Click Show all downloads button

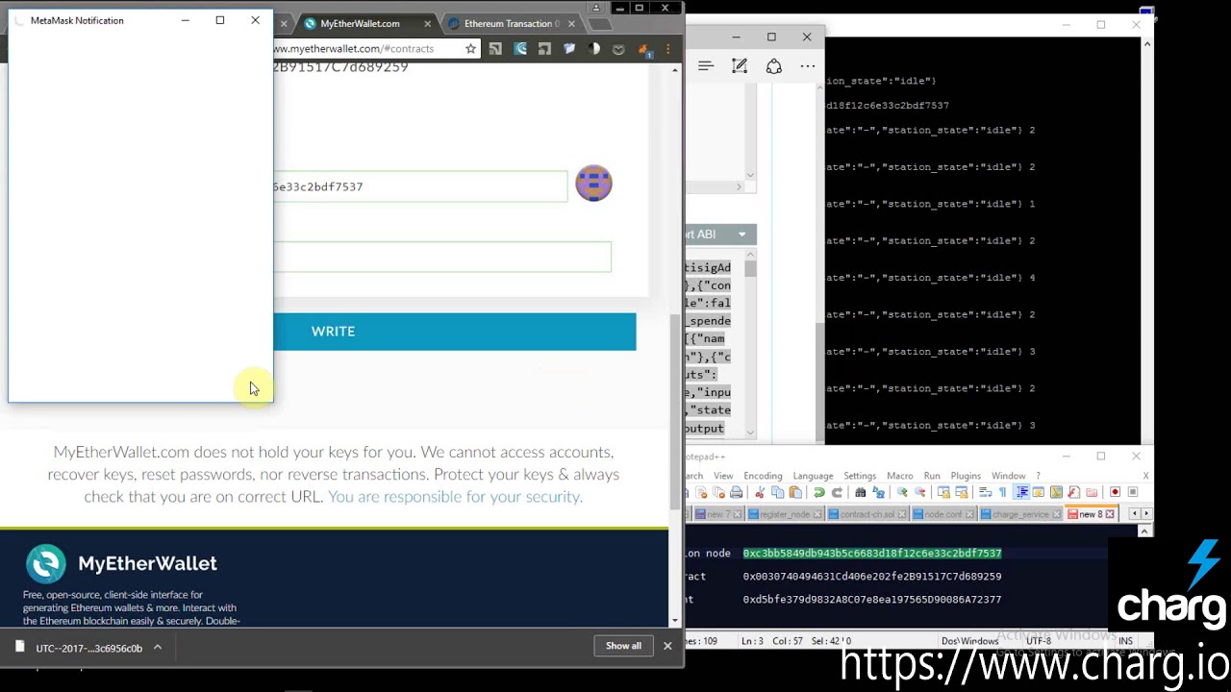(x=623, y=646)
